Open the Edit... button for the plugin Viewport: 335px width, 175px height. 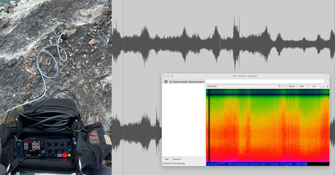[302, 86]
